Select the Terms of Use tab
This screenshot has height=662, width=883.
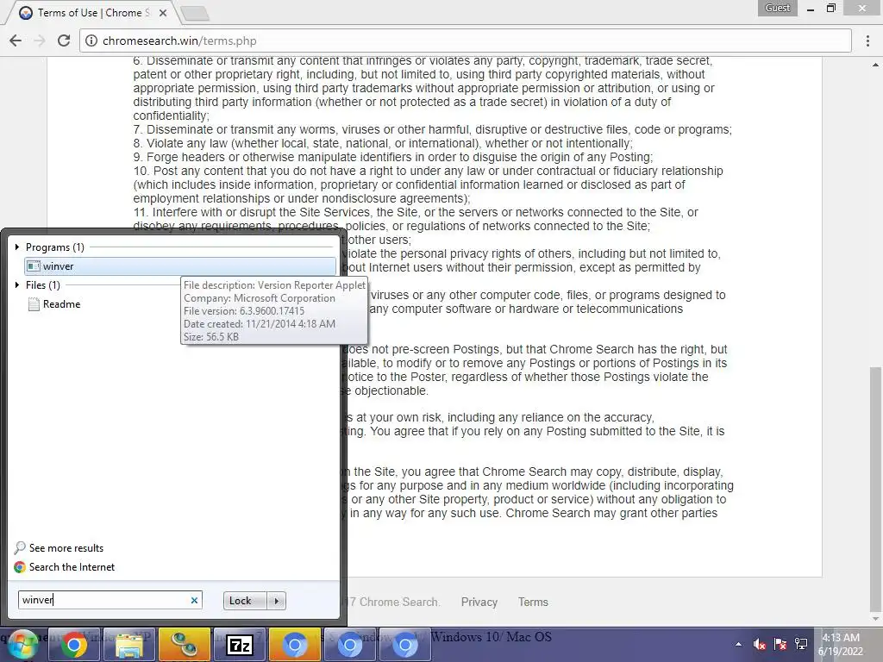93,13
